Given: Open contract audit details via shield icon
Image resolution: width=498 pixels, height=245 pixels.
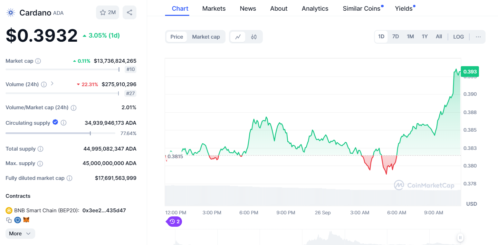Looking at the screenshot, I should click(x=17, y=220).
